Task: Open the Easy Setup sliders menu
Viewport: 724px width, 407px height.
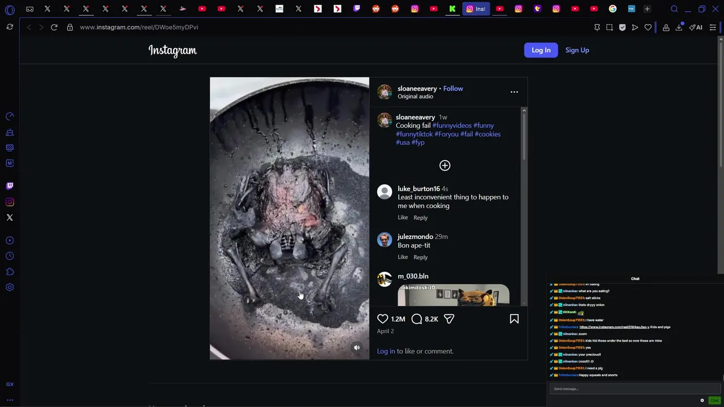Action: pyautogui.click(x=713, y=27)
